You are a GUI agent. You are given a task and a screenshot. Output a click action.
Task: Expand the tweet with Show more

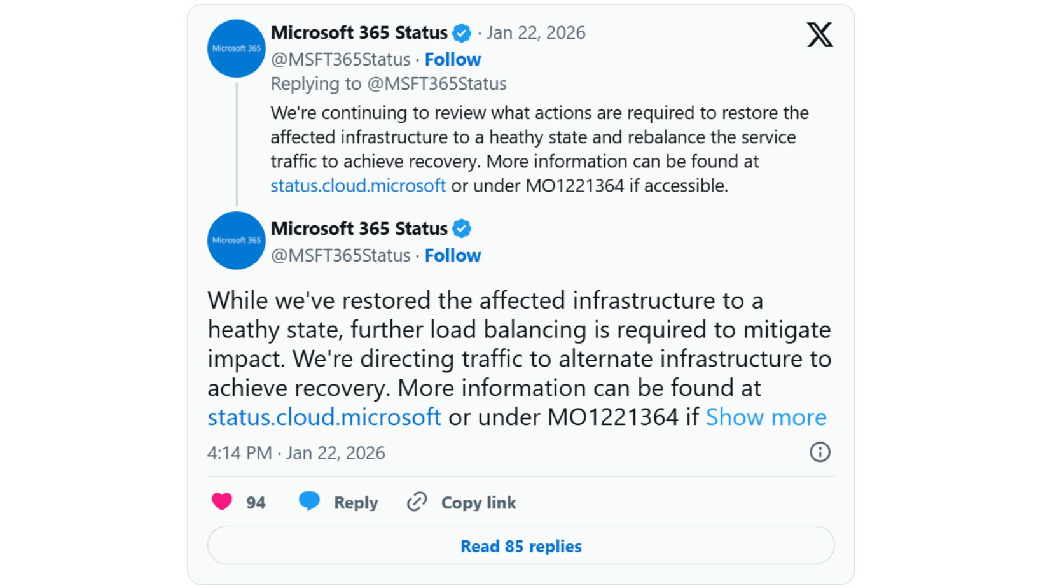pos(766,417)
